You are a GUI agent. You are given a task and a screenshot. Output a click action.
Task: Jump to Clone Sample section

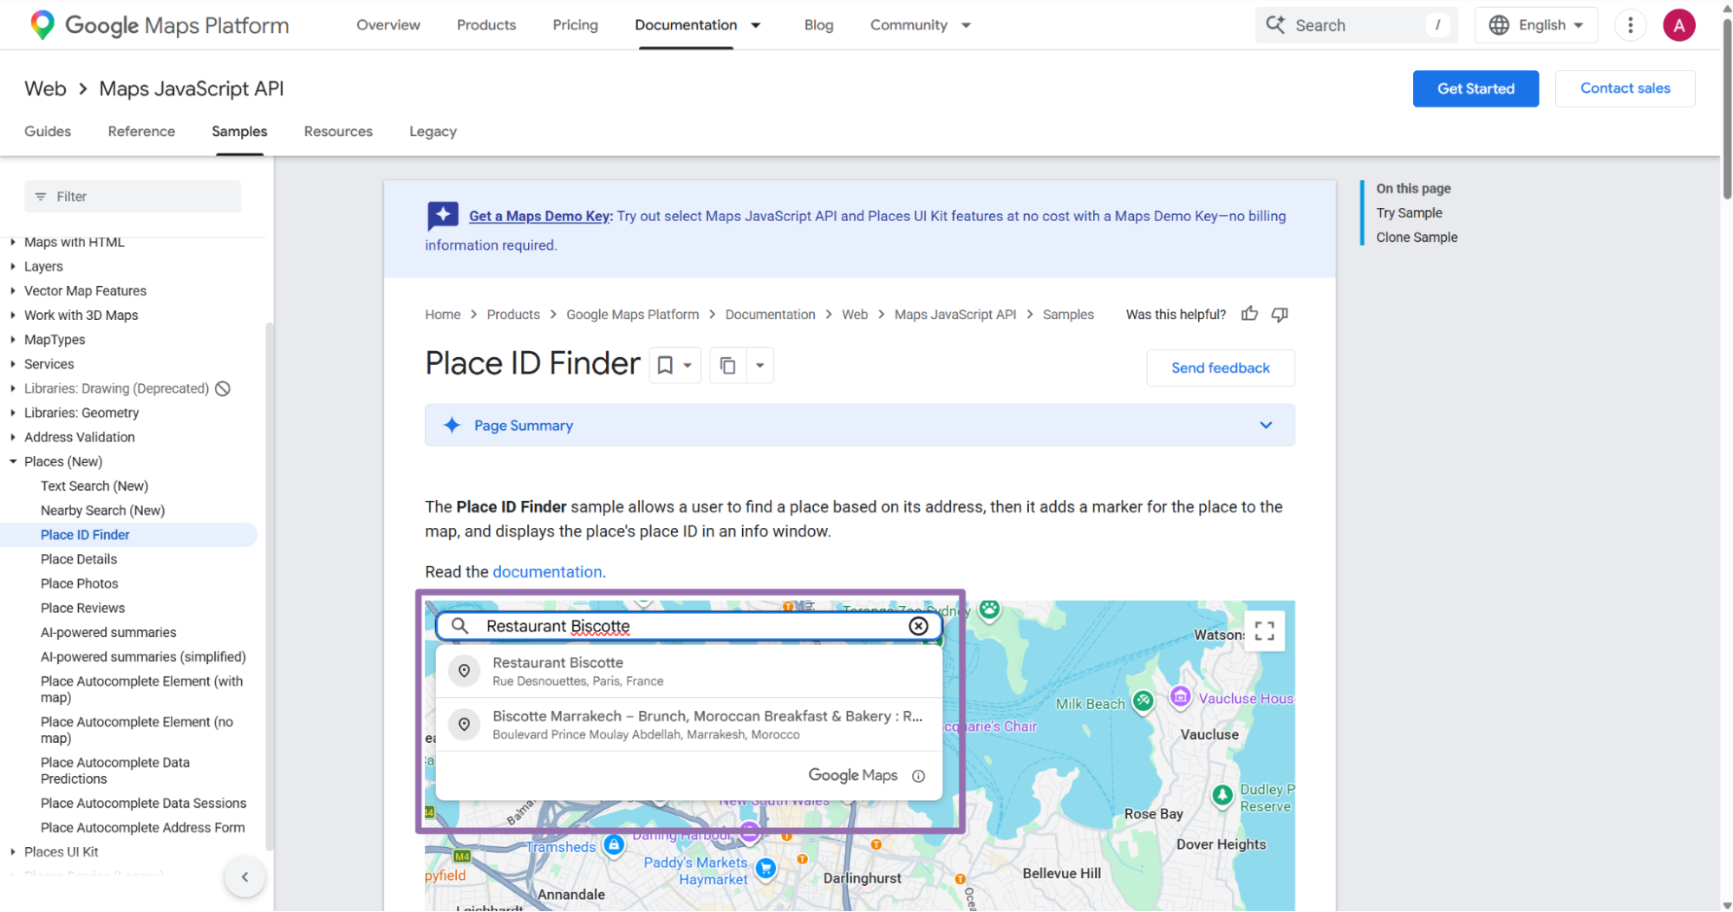click(x=1417, y=237)
